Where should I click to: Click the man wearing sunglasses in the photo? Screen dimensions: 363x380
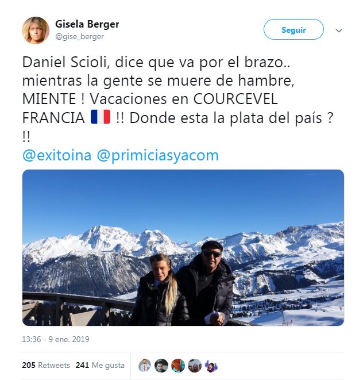(207, 283)
